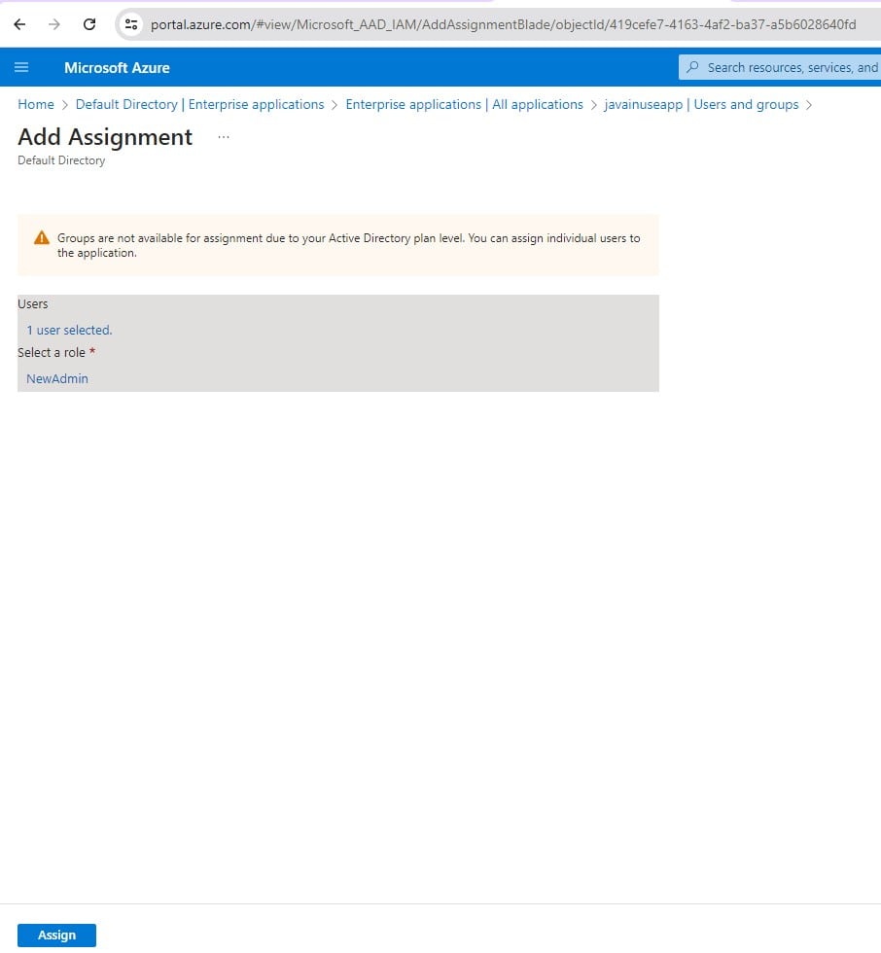
Task: Open the Azure portal hamburger menu
Action: [21, 67]
